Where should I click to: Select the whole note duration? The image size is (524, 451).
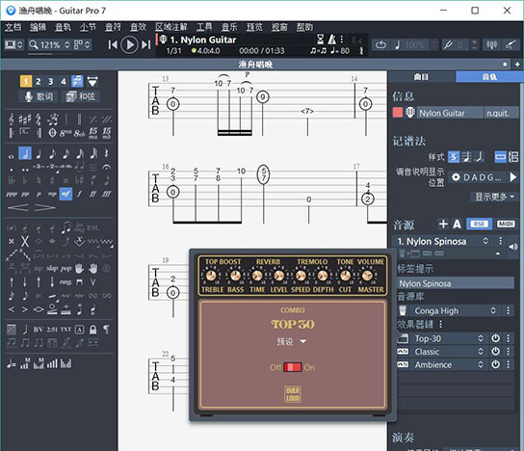[x=12, y=156]
